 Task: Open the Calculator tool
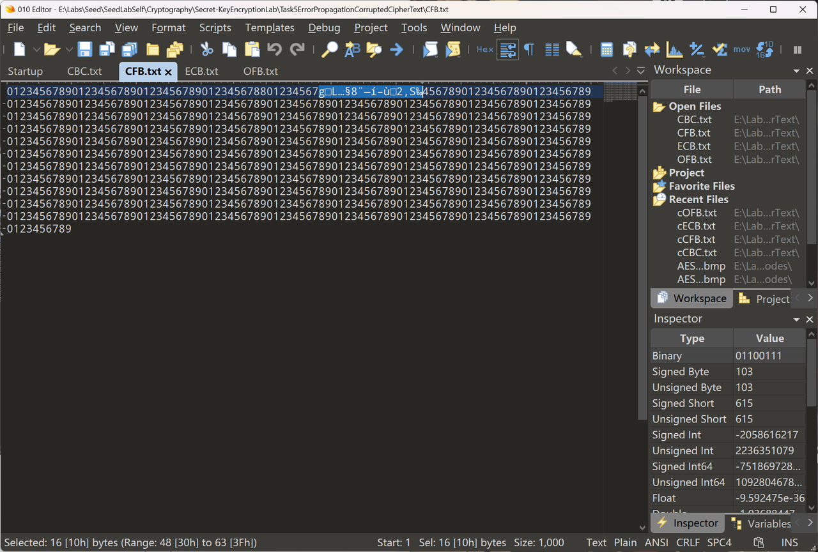click(606, 49)
